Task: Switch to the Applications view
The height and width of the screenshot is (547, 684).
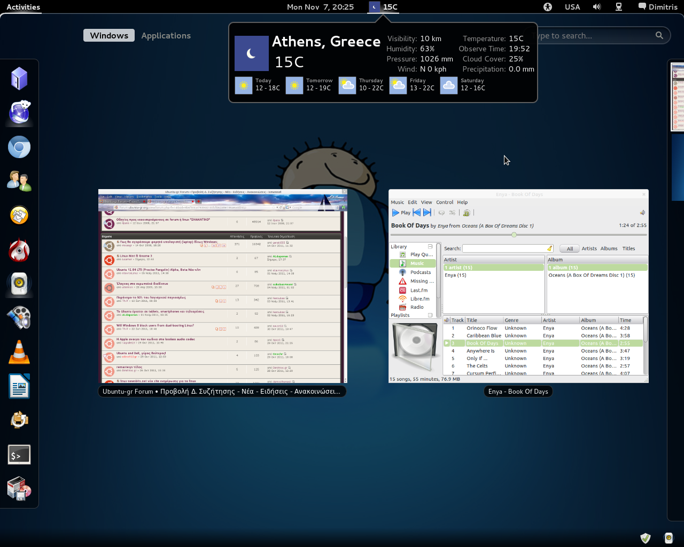Action: (166, 36)
